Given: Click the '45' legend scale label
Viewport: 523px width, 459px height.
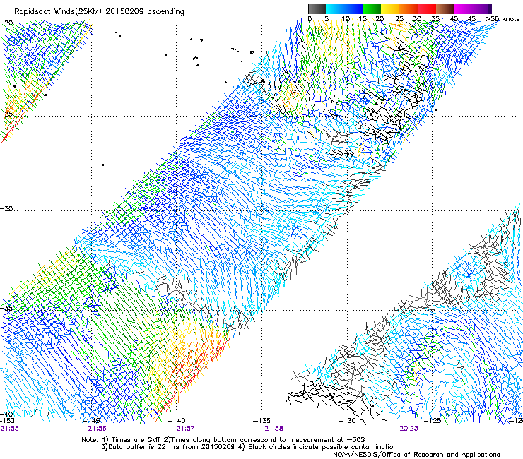Looking at the screenshot, I should pos(471,19).
